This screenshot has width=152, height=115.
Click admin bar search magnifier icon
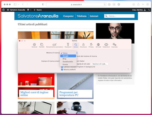[149, 10]
